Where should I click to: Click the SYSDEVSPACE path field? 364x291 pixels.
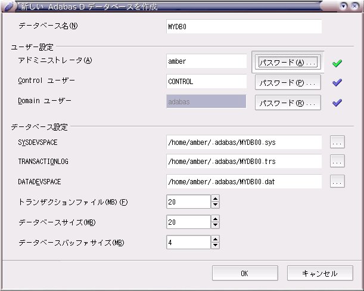click(x=244, y=142)
